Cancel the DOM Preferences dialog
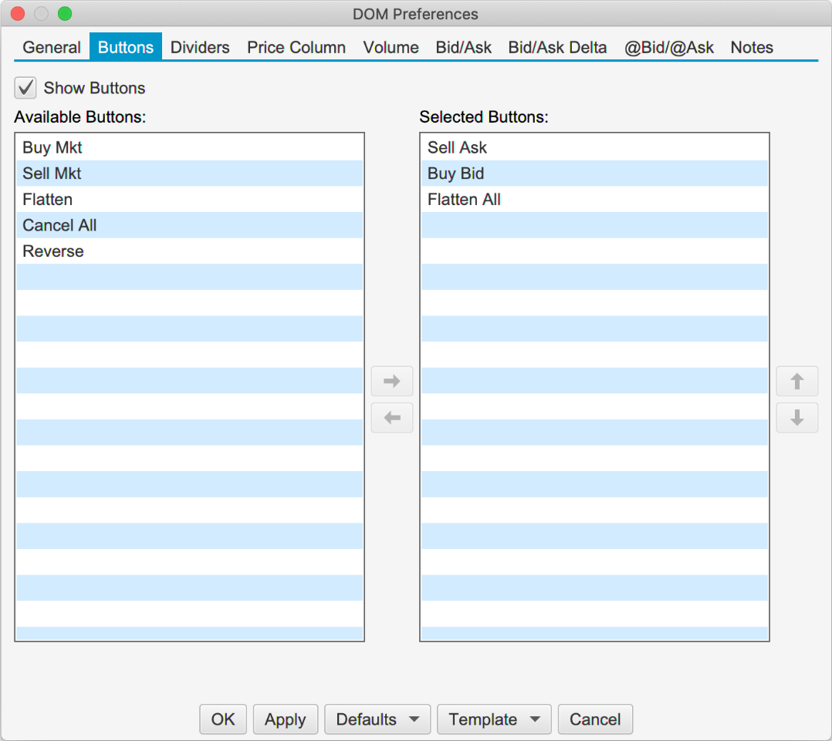This screenshot has height=741, width=832. click(x=594, y=719)
